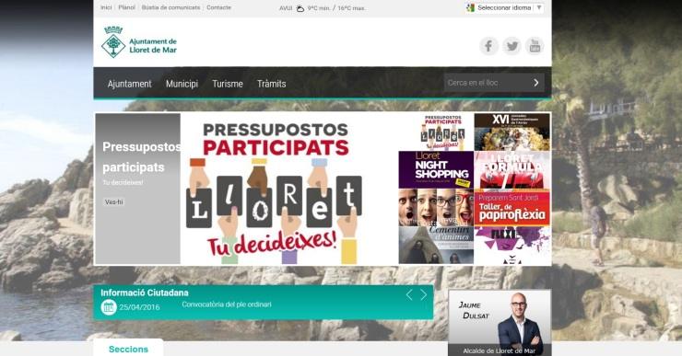Open the Turisme menu
This screenshot has width=682, height=356.
click(228, 84)
